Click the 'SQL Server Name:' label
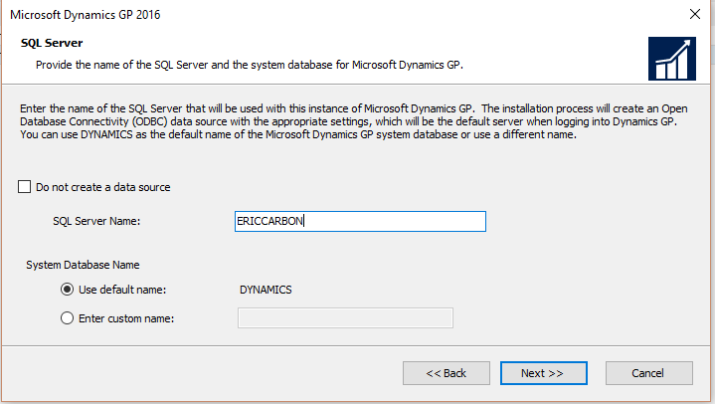 (x=96, y=221)
